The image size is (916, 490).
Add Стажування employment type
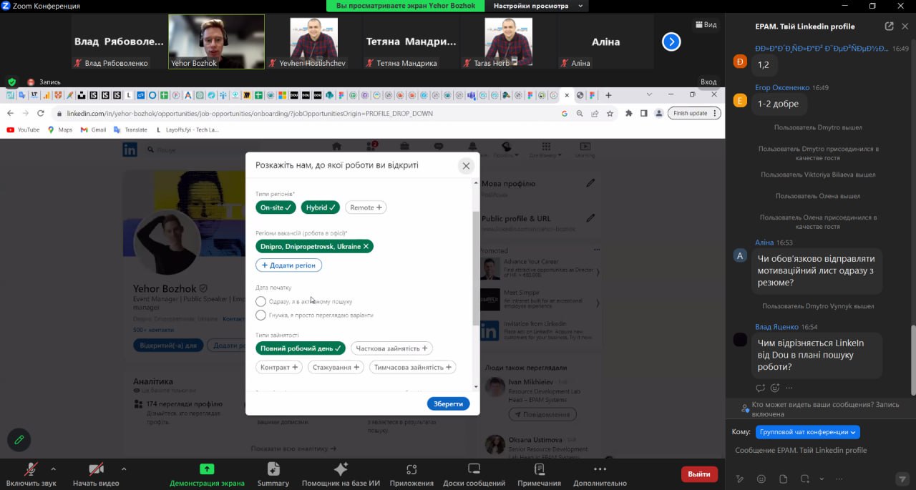pyautogui.click(x=336, y=367)
